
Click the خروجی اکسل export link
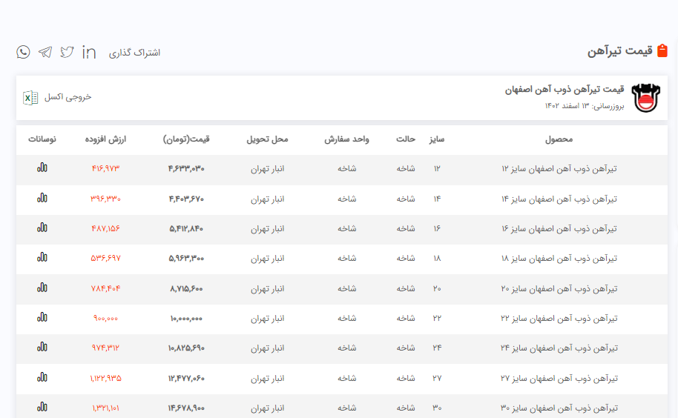[x=68, y=97]
